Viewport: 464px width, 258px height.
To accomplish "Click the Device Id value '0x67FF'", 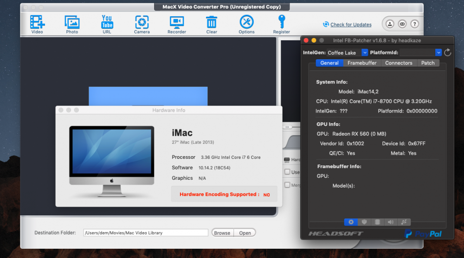I will click(417, 144).
